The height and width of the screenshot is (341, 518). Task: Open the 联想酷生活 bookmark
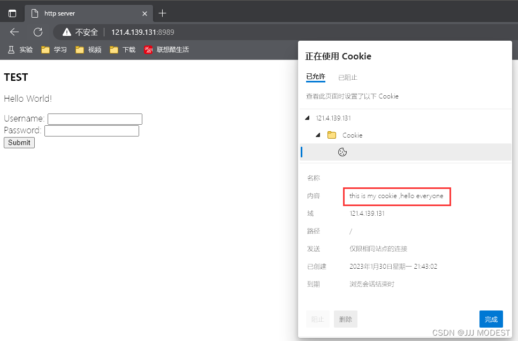tap(166, 50)
